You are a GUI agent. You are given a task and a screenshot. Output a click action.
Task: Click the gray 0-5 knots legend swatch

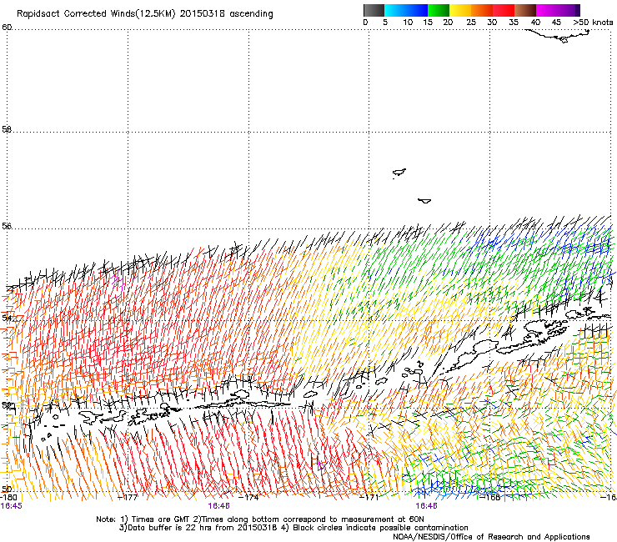[x=374, y=10]
